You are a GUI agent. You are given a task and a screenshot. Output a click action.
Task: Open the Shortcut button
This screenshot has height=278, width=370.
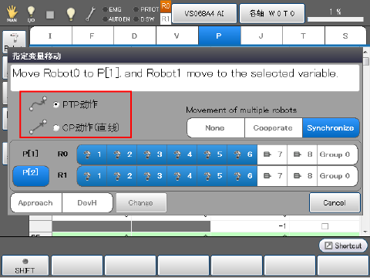pos(343,246)
